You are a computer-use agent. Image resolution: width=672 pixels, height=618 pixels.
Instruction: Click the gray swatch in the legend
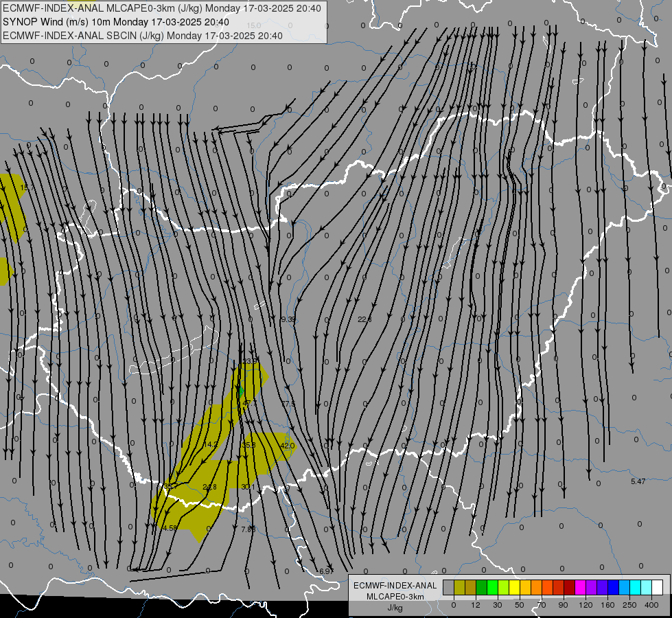[448, 587]
